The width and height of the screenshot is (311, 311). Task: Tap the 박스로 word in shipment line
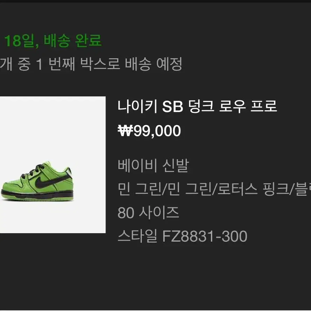(x=100, y=64)
